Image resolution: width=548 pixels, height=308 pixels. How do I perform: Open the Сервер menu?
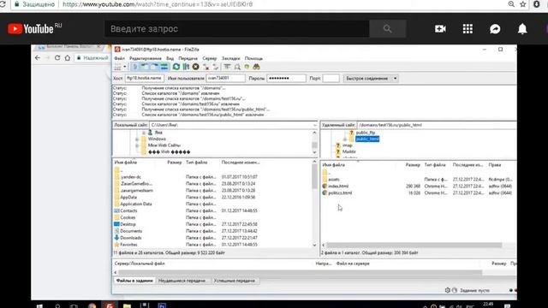pyautogui.click(x=209, y=58)
